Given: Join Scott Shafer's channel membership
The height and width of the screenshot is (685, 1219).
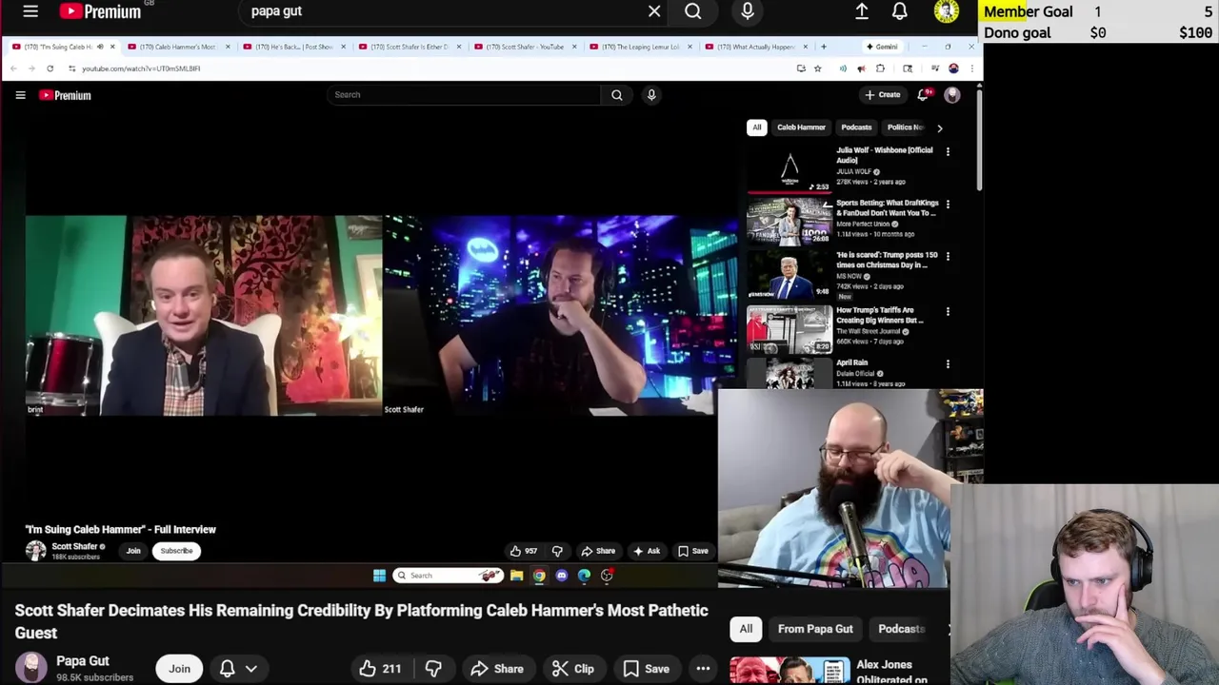Looking at the screenshot, I should coord(133,551).
